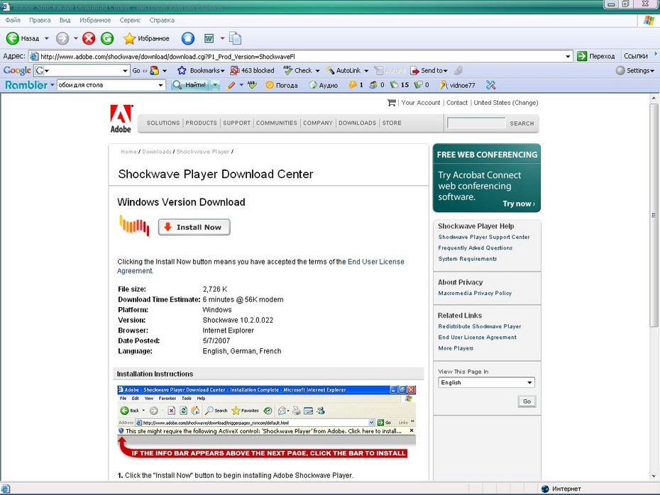Screen dimensions: 660x495
Task: Open the Файл menu
Action: click(x=13, y=20)
